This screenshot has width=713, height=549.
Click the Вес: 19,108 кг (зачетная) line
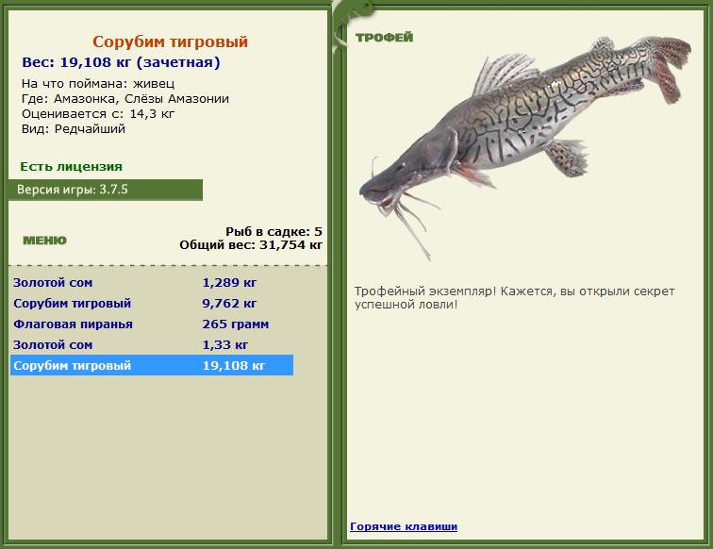tap(121, 62)
